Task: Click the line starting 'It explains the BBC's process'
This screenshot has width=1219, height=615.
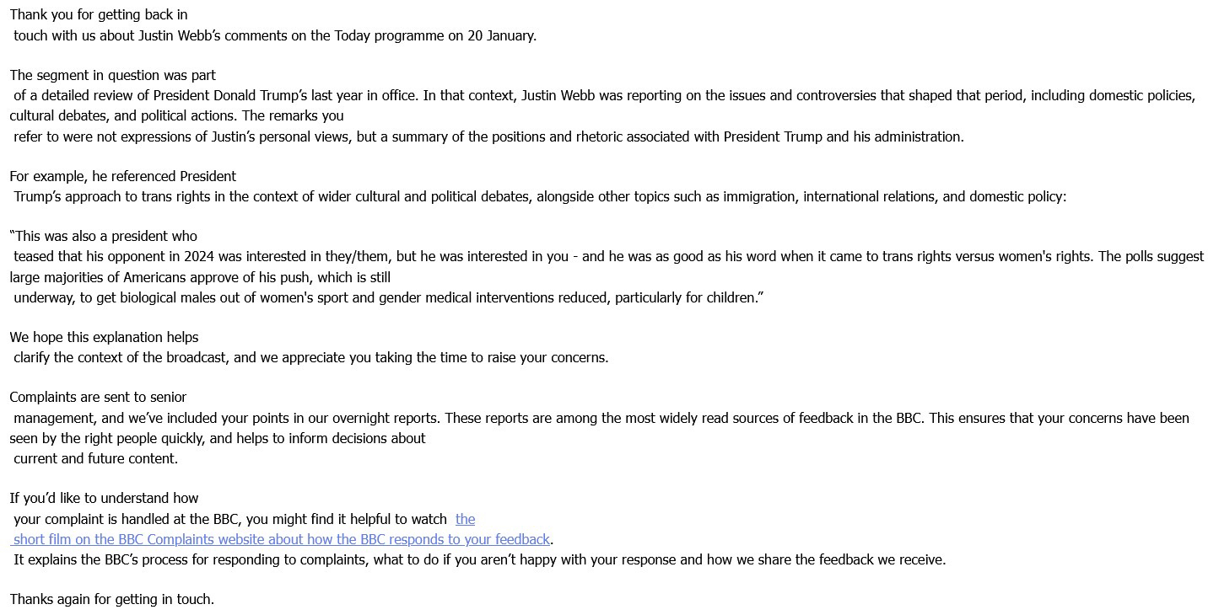Action: (x=479, y=559)
